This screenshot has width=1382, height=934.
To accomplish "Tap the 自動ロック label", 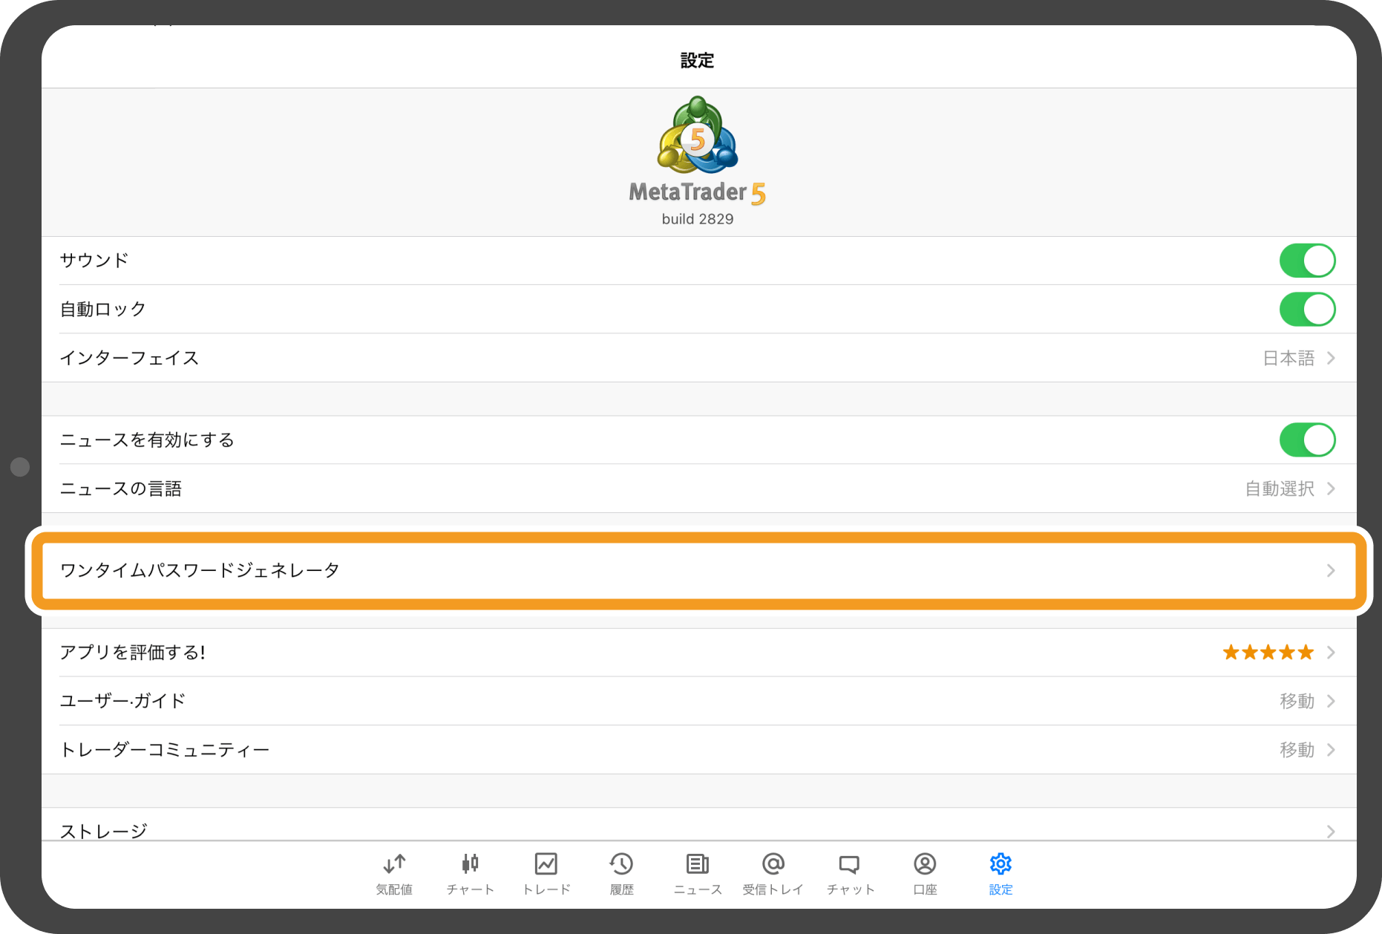I will (x=102, y=310).
